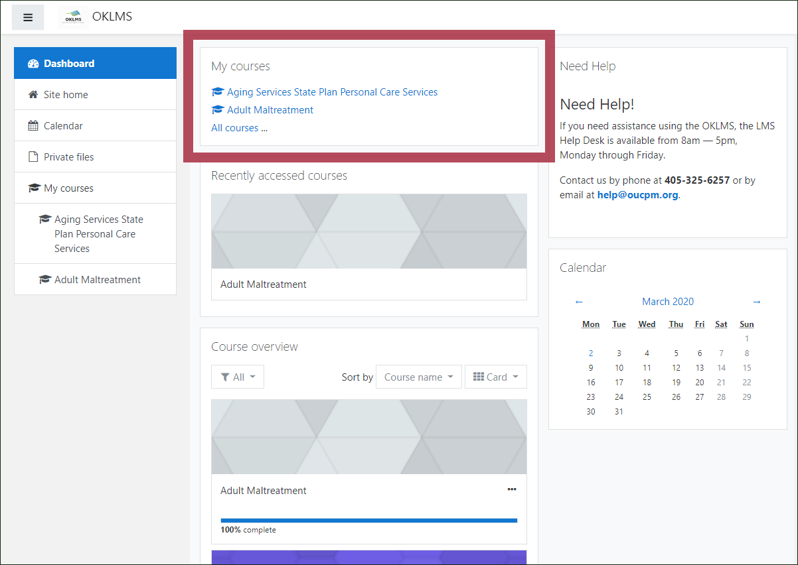Screen dimensions: 798x565
Task: Click the Adult Maltreatment 100% progress bar
Action: coord(368,521)
